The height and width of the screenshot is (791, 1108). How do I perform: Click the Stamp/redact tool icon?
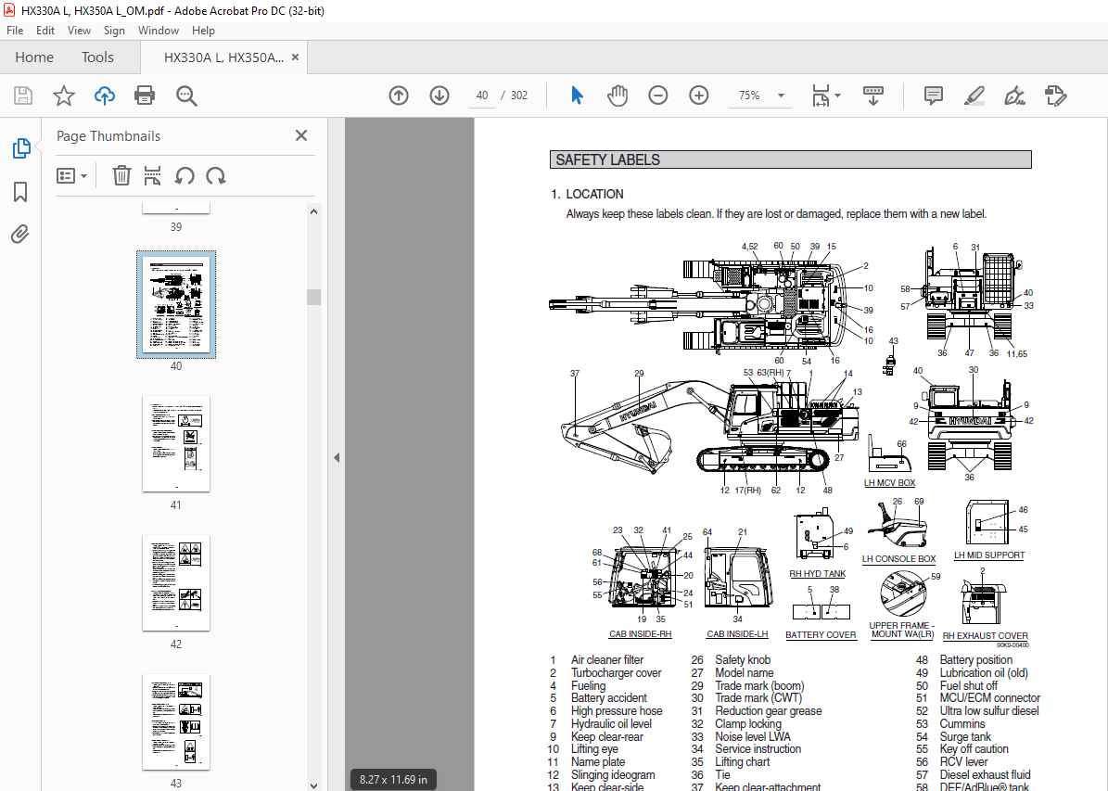pyautogui.click(x=1056, y=96)
